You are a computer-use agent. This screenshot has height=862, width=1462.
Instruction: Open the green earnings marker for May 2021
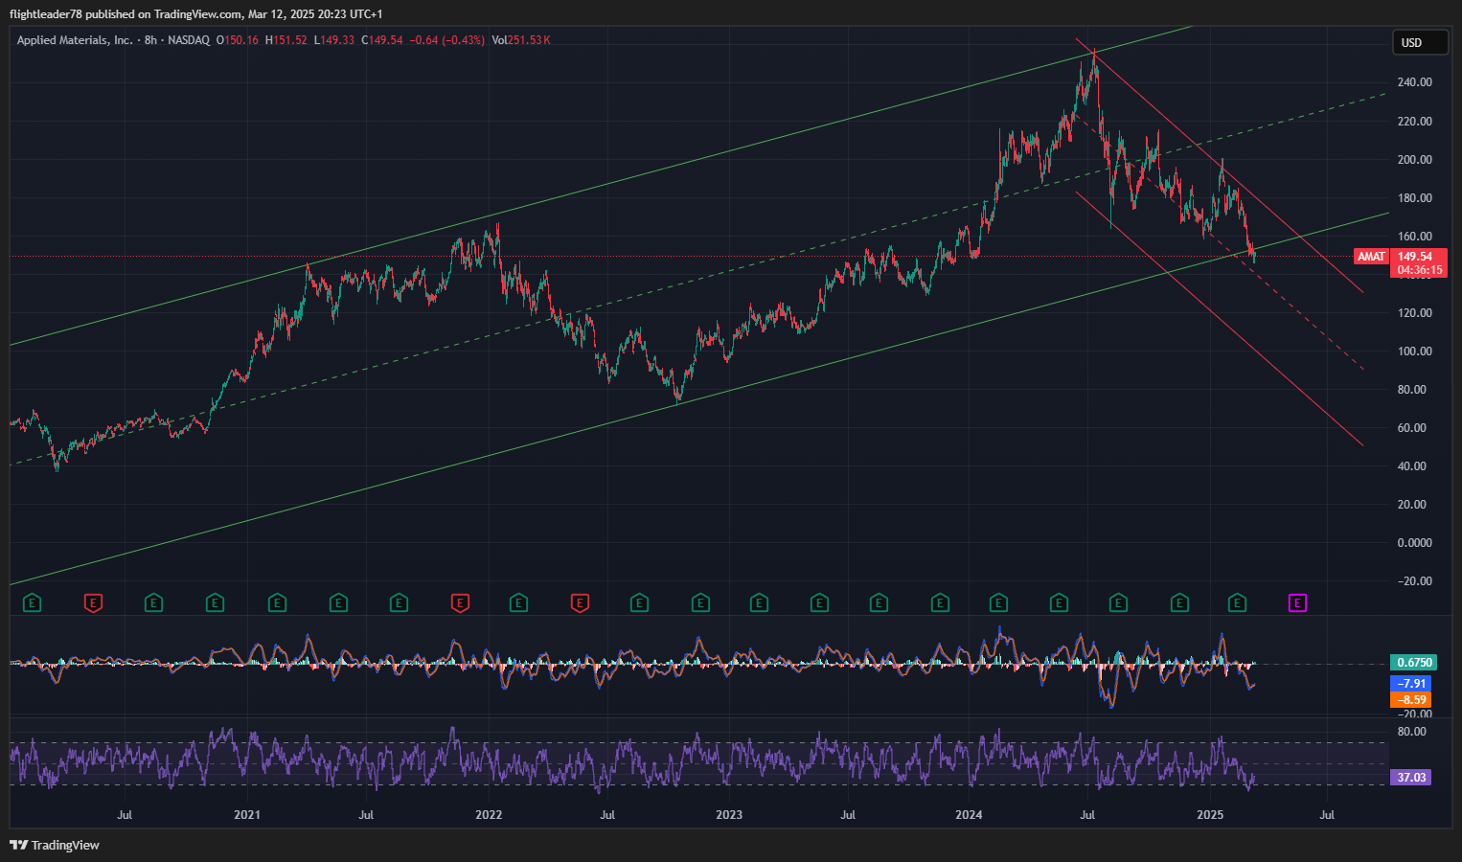338,602
